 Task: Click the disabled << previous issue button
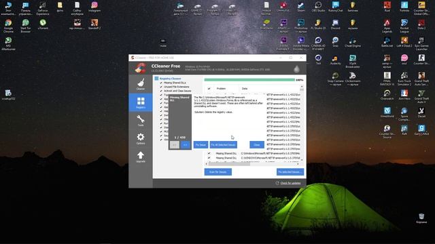click(175, 144)
